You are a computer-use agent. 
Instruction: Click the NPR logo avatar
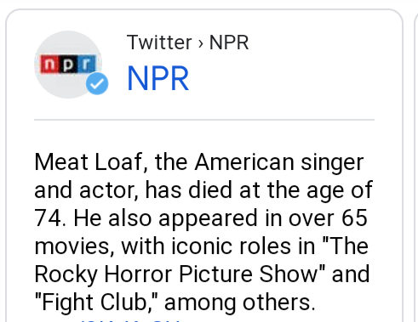tap(68, 65)
